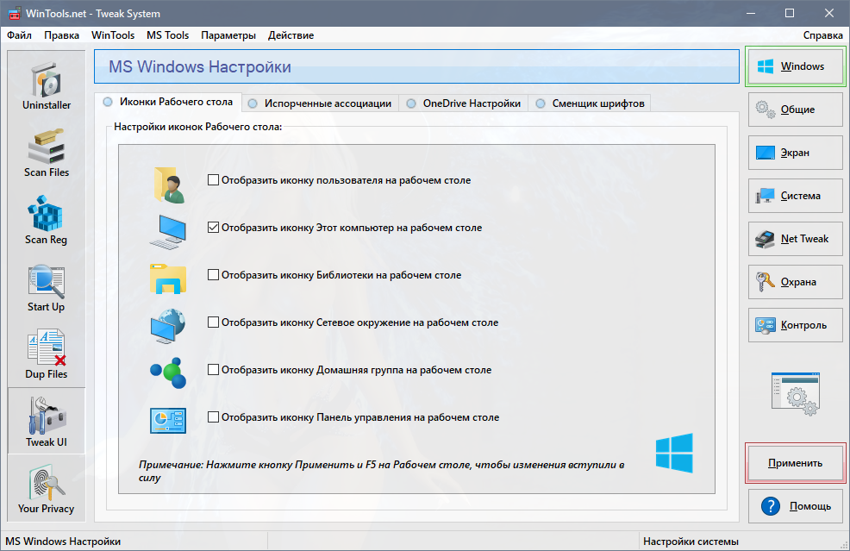Select the Start Up manager

coord(46,287)
